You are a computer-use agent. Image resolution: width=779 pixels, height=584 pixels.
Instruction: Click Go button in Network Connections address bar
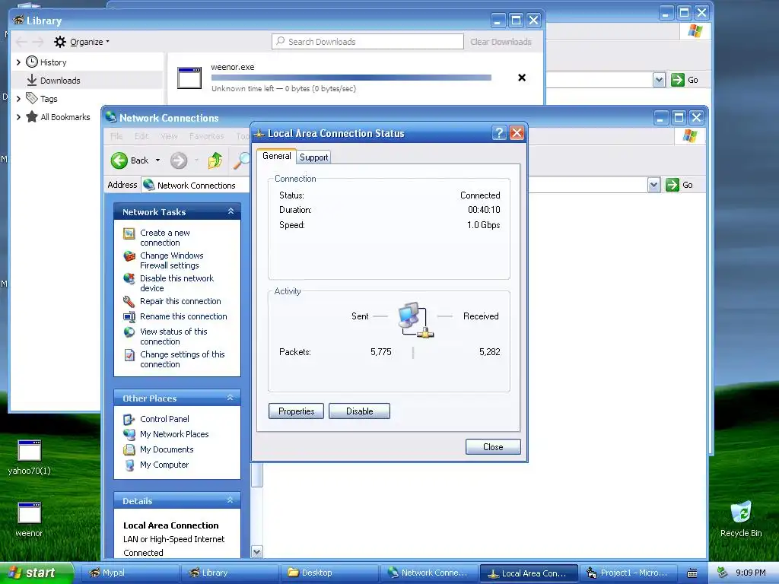tap(679, 185)
